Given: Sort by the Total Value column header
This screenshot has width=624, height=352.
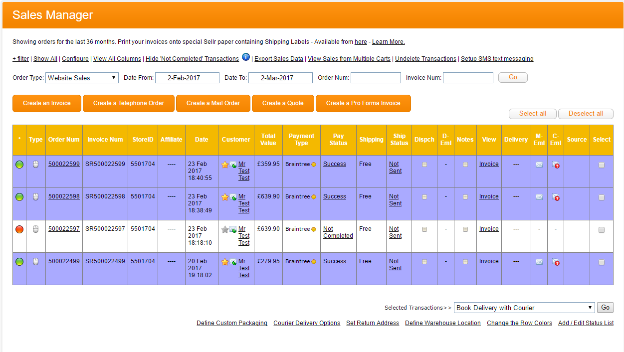Looking at the screenshot, I should (x=268, y=140).
